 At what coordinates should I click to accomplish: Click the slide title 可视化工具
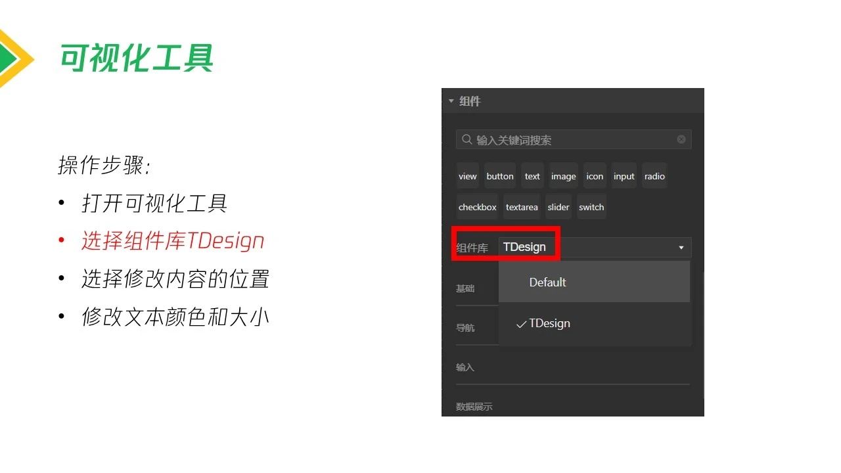[137, 58]
